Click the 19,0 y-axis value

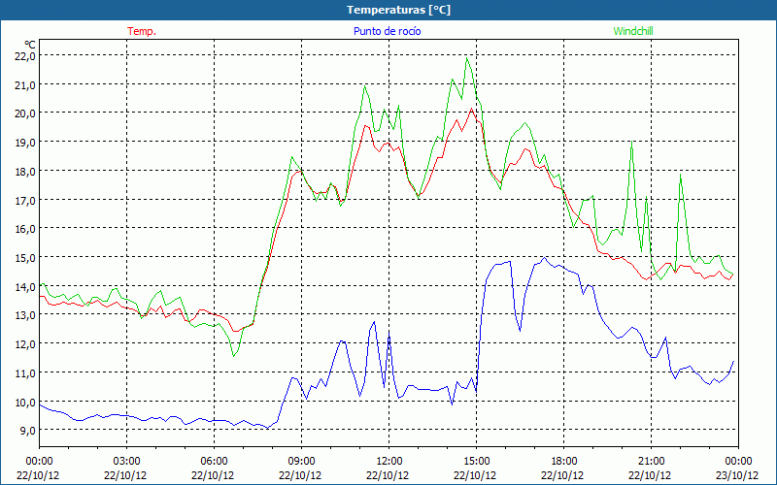click(25, 143)
